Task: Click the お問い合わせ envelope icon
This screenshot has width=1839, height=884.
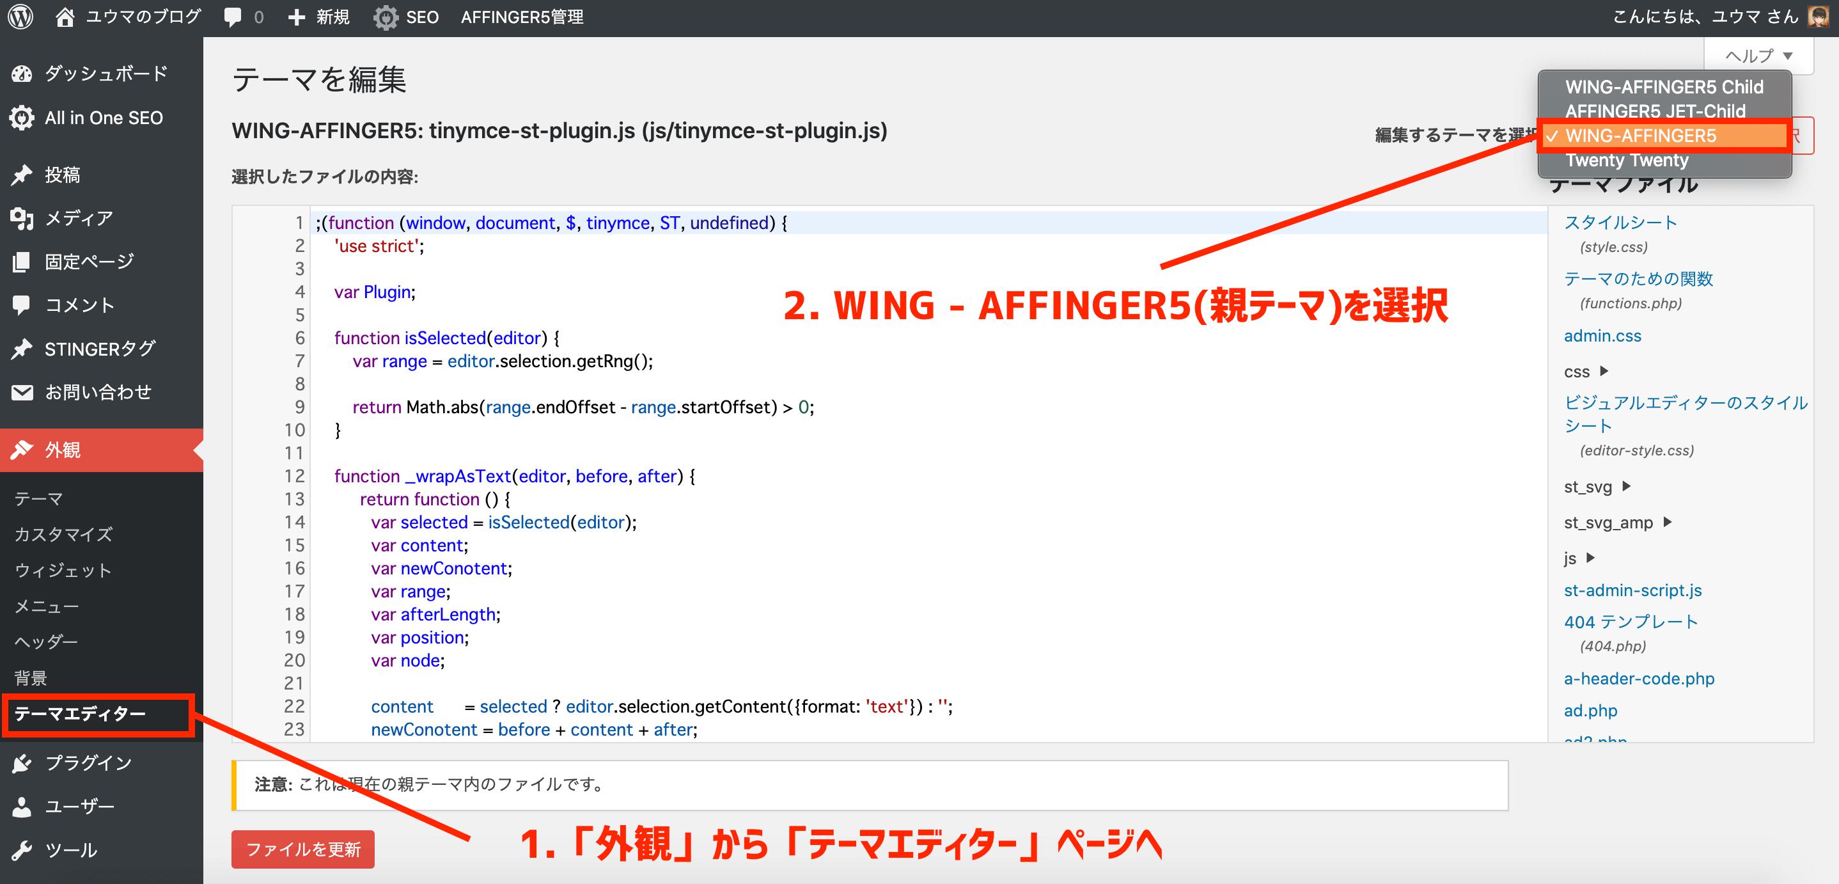Action: (x=21, y=393)
